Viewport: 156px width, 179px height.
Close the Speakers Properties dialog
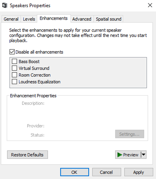click(x=149, y=5)
